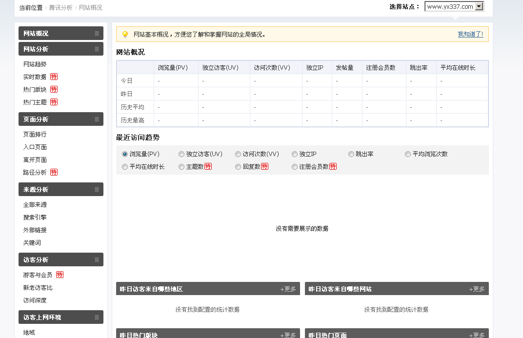The image size is (523, 338).
Task: Select the 平均浏览次数 radio button
Action: [x=408, y=154]
